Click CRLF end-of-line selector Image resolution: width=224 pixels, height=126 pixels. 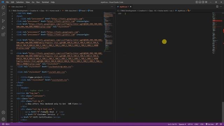(196, 124)
